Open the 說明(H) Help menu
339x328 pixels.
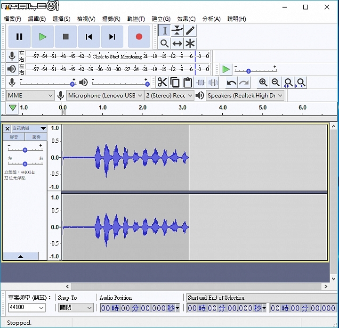[237, 19]
